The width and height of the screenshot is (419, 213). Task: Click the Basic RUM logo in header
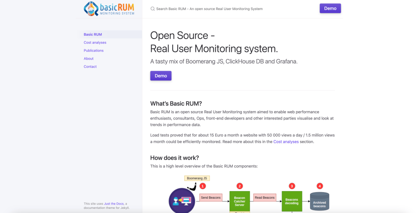(109, 9)
